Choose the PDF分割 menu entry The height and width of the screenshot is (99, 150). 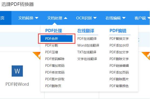(51, 45)
